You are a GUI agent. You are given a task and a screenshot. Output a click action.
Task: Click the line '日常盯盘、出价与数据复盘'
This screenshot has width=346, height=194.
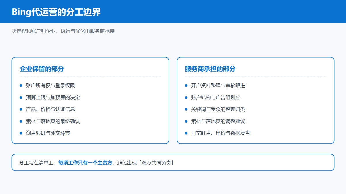click(x=221, y=133)
